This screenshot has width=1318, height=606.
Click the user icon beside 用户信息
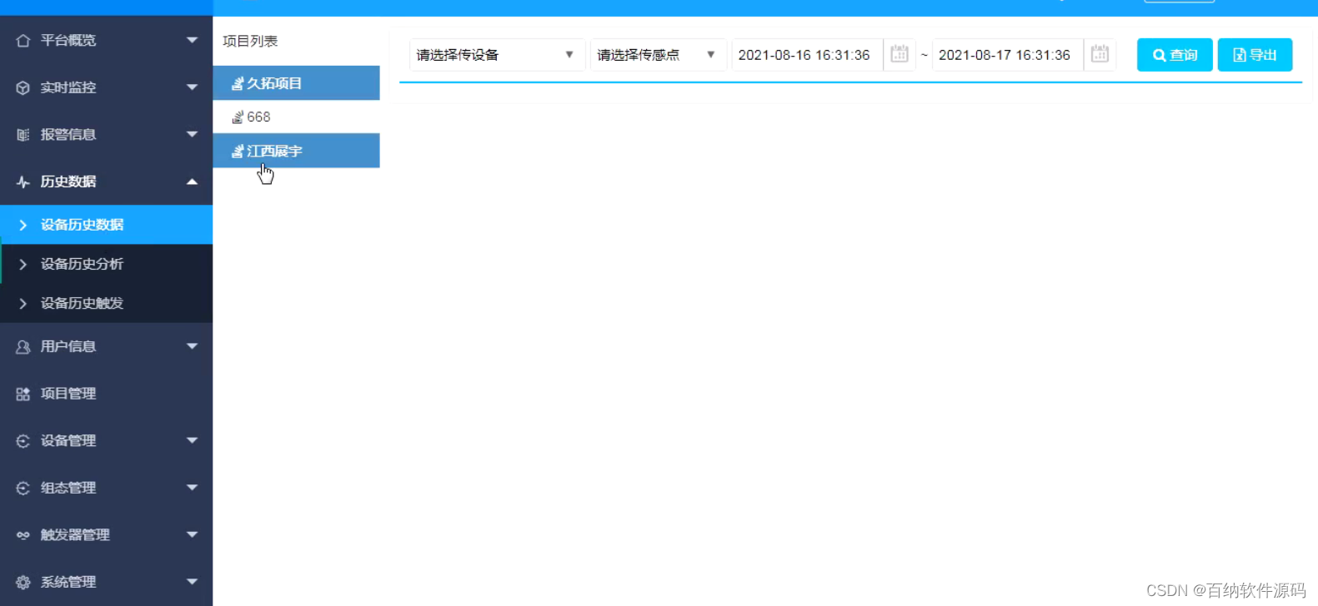point(23,346)
